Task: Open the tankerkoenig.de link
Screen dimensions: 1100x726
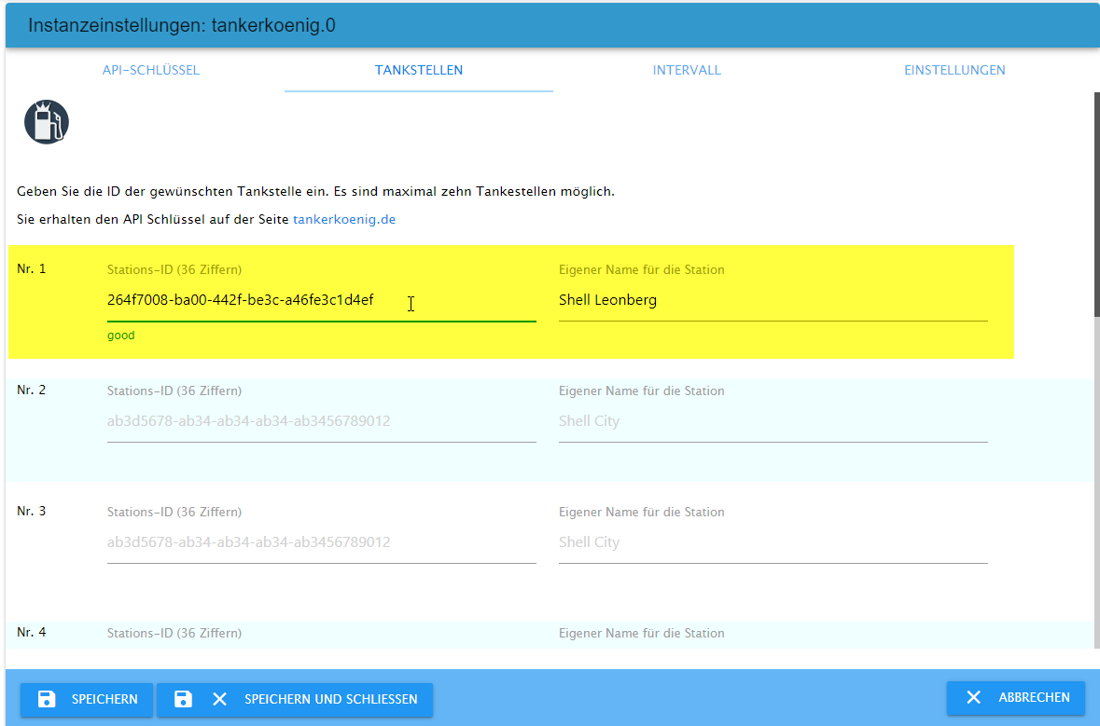Action: [x=344, y=219]
